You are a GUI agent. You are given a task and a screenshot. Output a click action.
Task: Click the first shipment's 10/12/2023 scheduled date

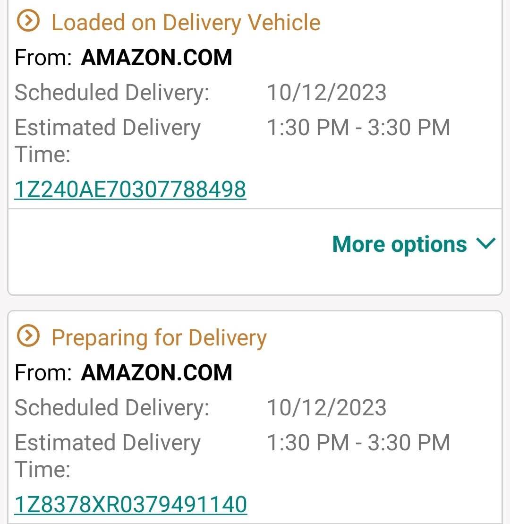coord(327,92)
